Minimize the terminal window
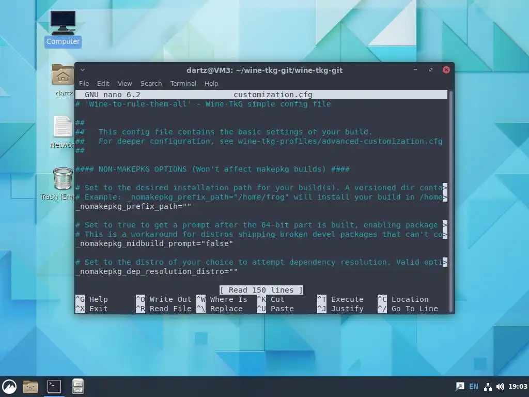529x397 pixels. coord(415,70)
